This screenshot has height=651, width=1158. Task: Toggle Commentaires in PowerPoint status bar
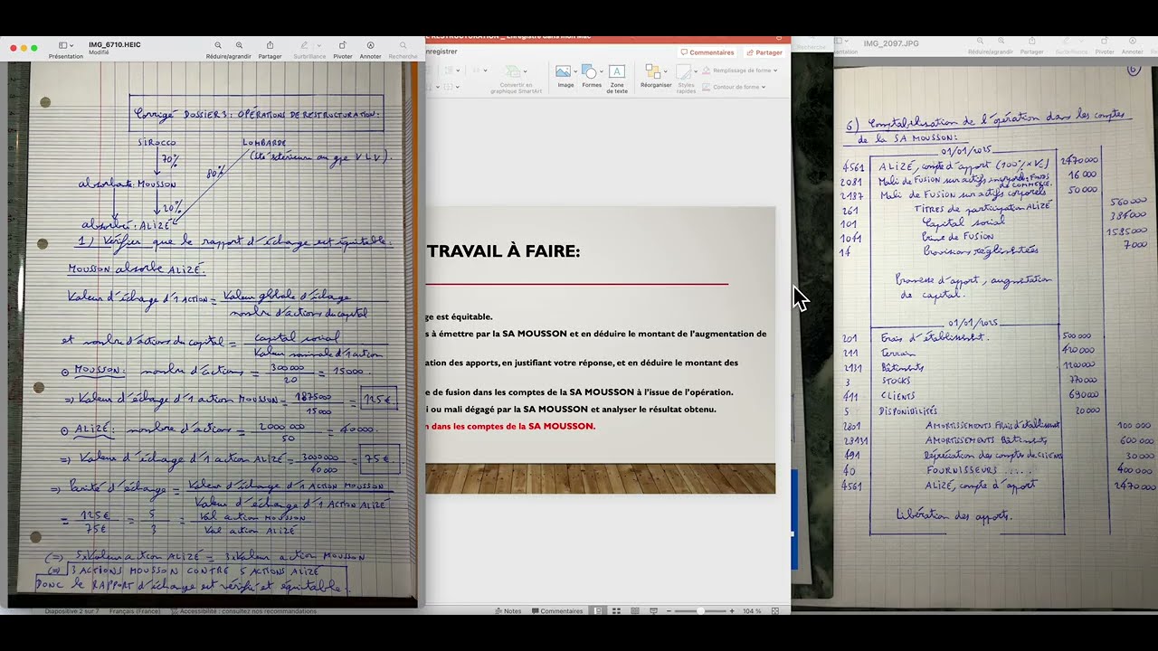[557, 611]
